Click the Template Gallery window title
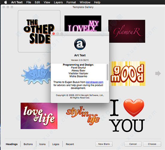 tap(83, 7)
